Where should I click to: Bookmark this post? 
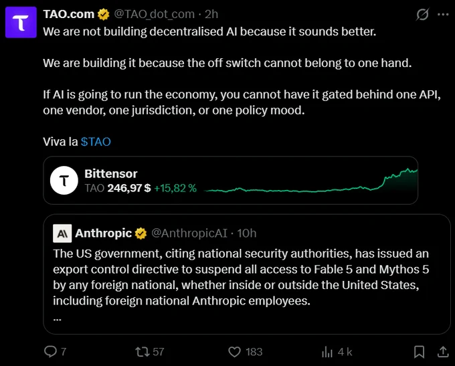(419, 352)
